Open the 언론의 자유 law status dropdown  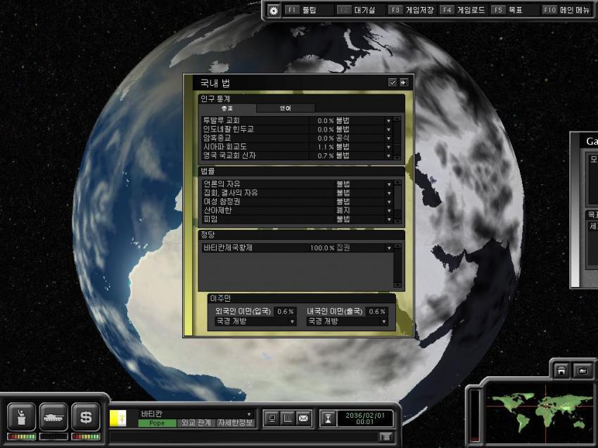tap(388, 184)
